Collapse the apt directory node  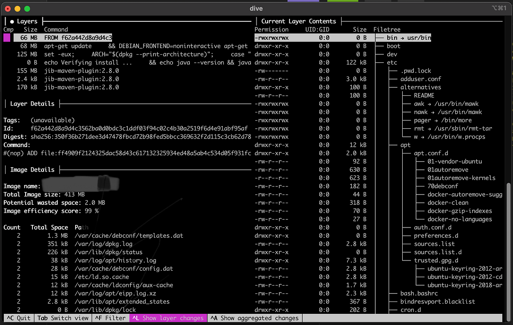click(405, 145)
